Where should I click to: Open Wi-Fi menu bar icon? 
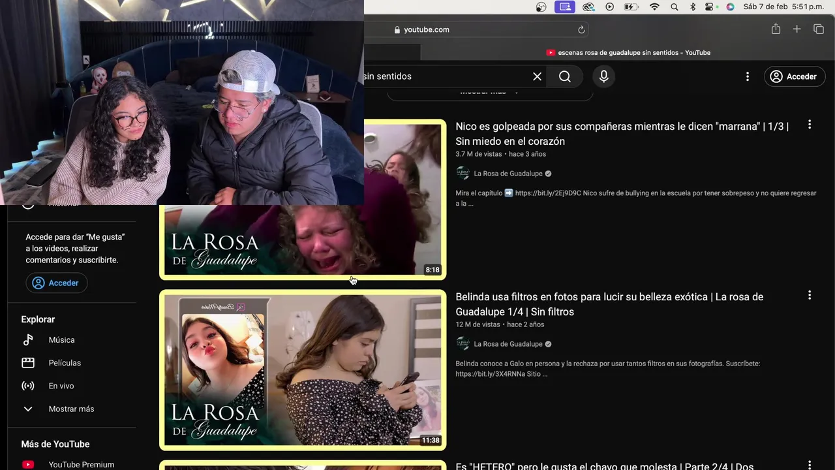point(654,7)
